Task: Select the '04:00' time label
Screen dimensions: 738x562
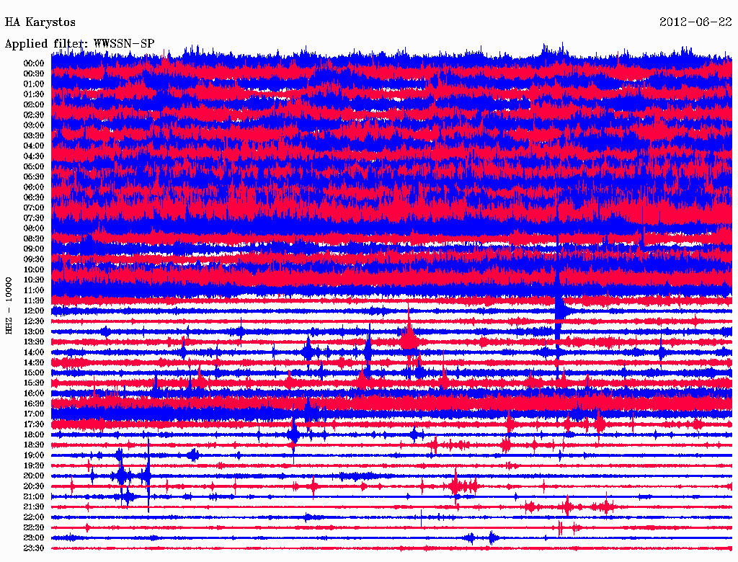Action: [34, 146]
